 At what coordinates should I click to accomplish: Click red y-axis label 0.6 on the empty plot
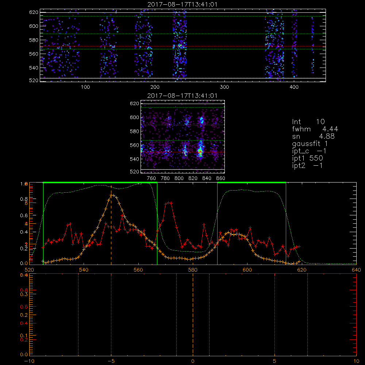[24, 307]
